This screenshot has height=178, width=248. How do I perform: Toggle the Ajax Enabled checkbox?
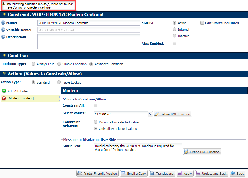pos(174,43)
